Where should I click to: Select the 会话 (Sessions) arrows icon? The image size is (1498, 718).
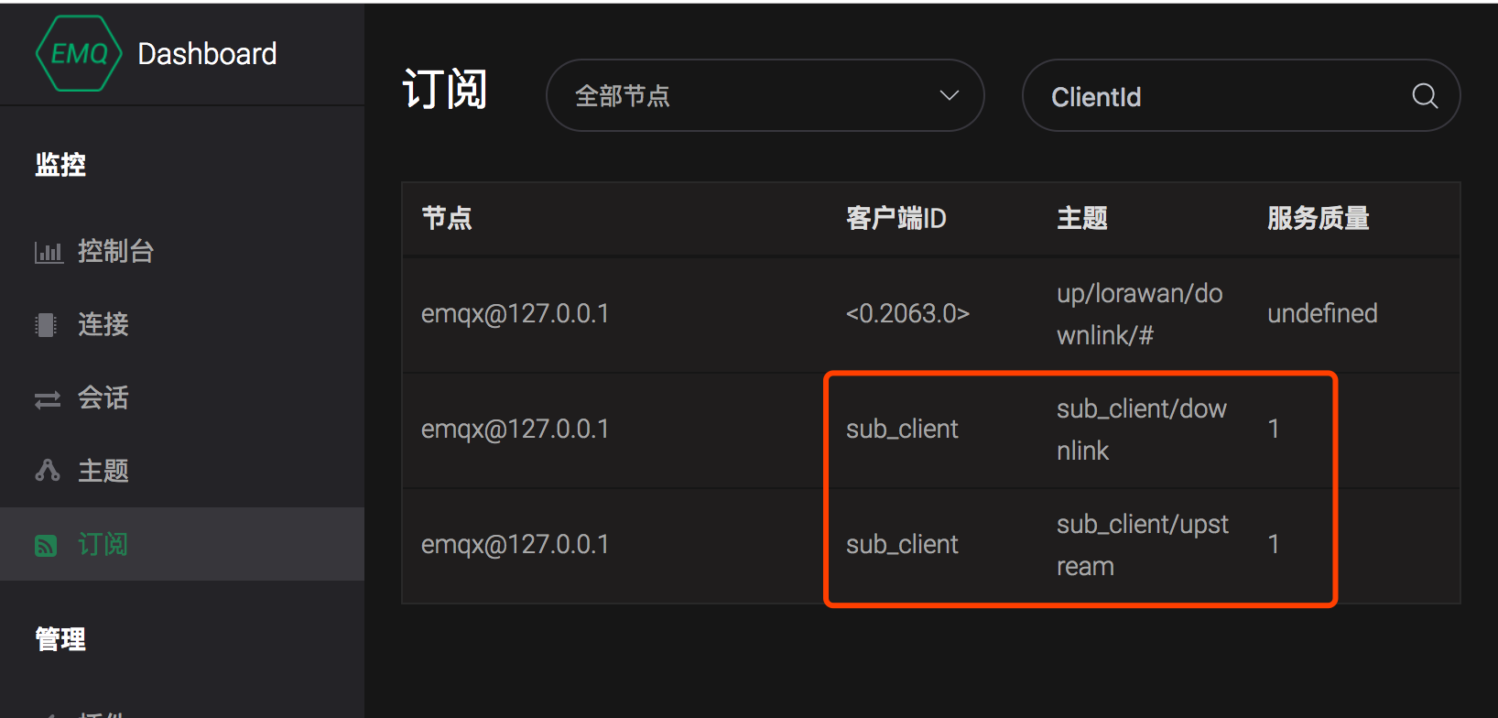(x=47, y=397)
